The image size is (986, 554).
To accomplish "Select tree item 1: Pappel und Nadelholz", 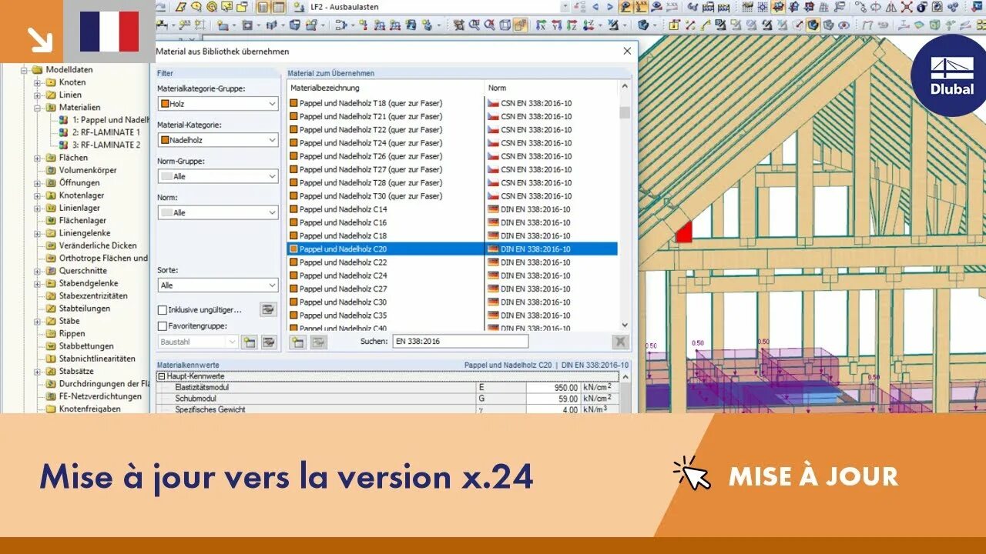I will point(111,120).
